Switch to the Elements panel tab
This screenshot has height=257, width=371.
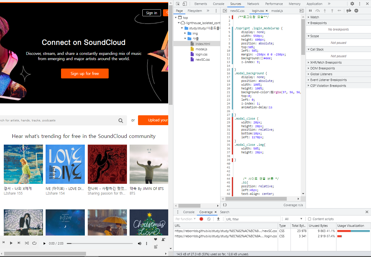point(201,4)
